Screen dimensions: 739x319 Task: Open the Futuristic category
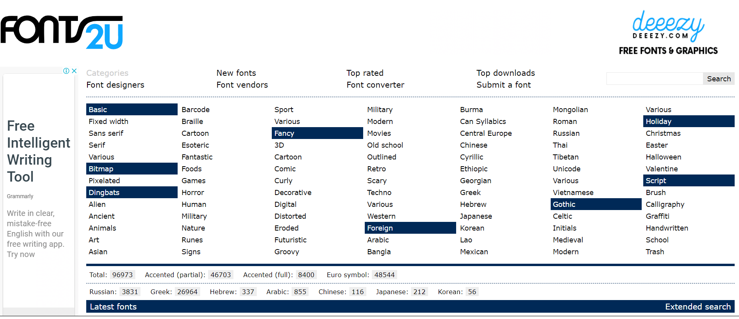290,240
